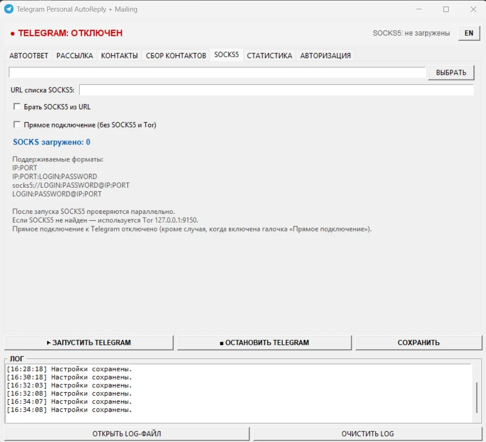The width and height of the screenshot is (486, 442).
Task: Enable Брать SOCKS5 из URL checkbox
Action: click(x=17, y=106)
